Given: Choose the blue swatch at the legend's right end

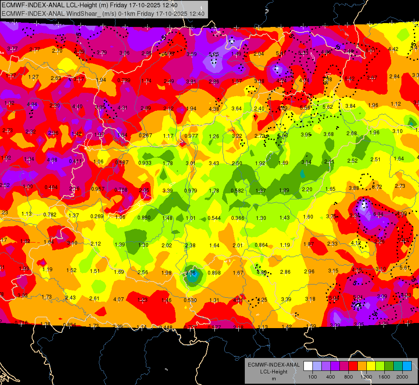Looking at the screenshot, I should pos(407,366).
